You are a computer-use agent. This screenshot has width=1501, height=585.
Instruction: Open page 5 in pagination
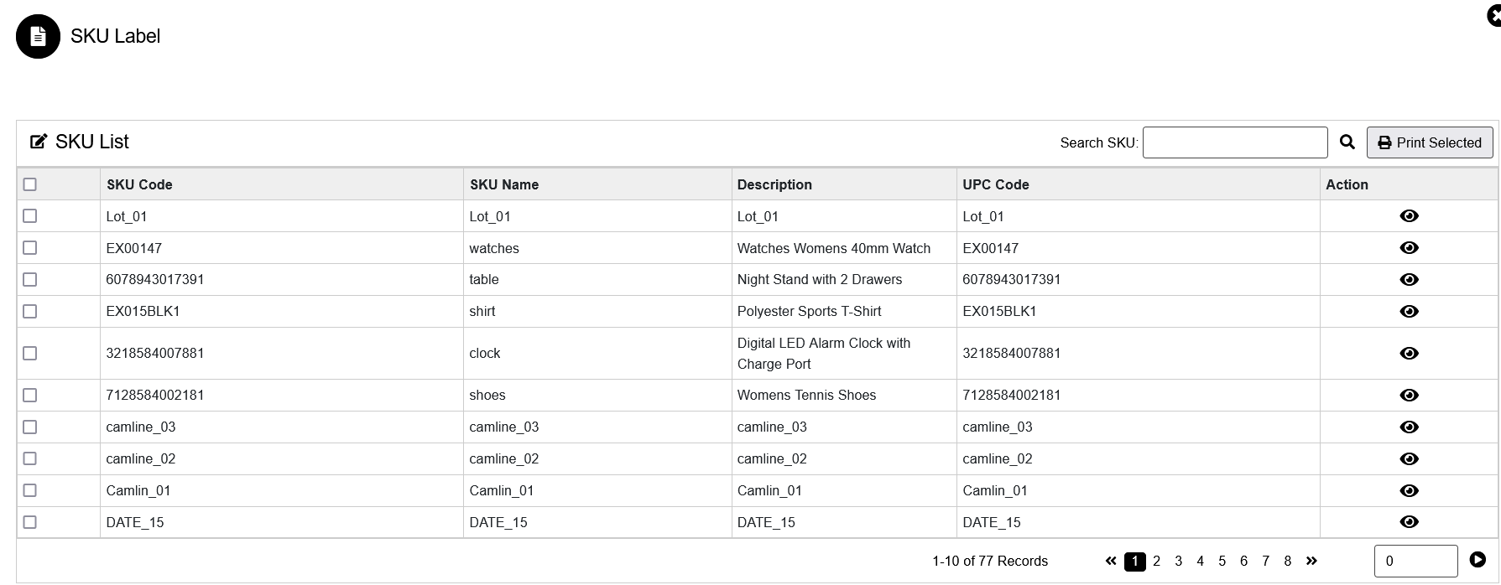click(x=1222, y=562)
